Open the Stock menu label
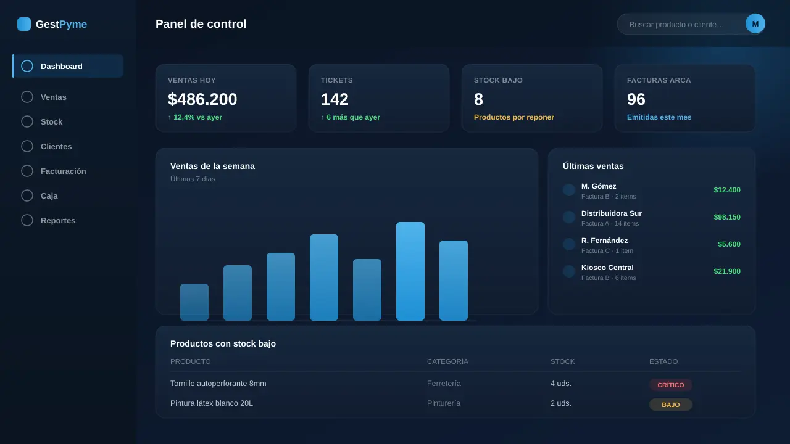 [x=52, y=122]
